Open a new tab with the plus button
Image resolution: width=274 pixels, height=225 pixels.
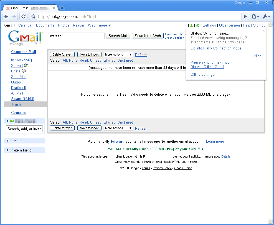(x=62, y=8)
